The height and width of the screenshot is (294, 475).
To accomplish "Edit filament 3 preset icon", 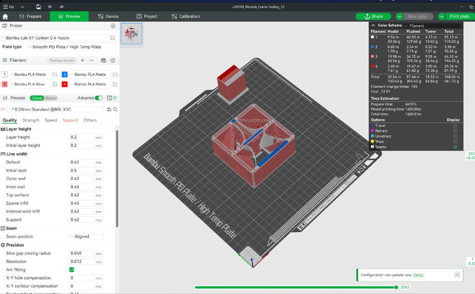I will coord(55,84).
